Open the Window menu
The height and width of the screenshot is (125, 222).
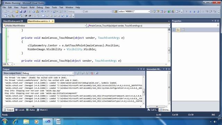(x=69, y=7)
